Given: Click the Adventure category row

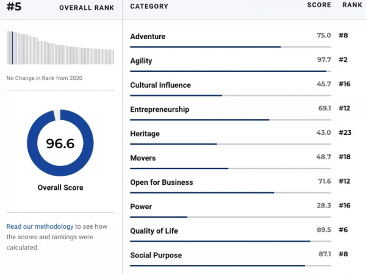Looking at the screenshot, I should point(148,37).
